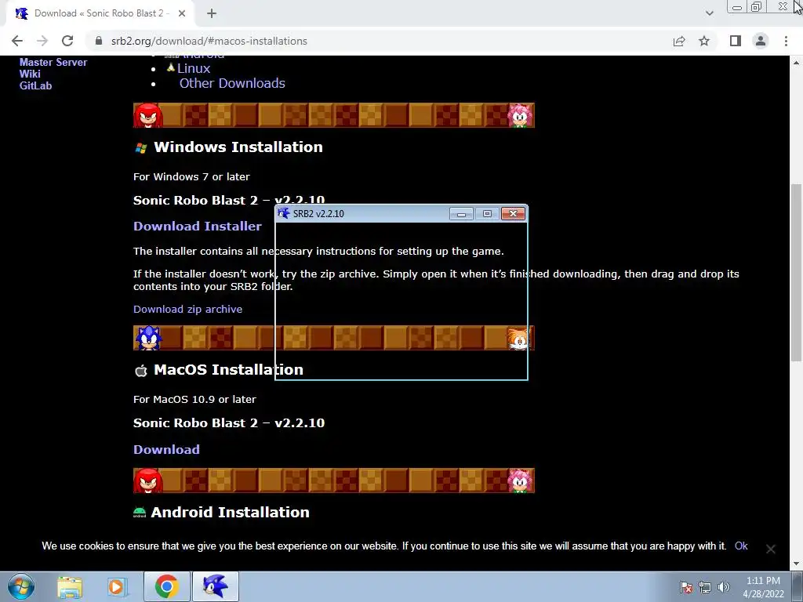Open the Windows Start menu

coord(21,586)
